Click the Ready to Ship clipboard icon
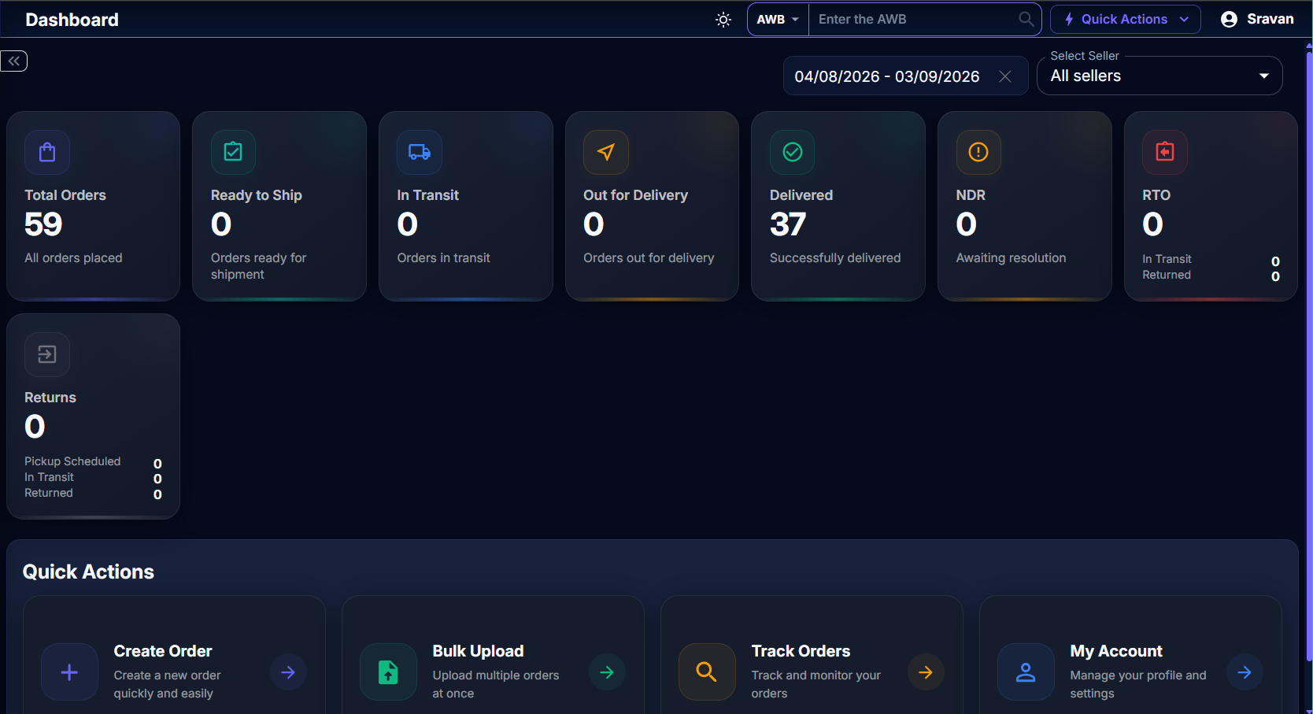 233,152
